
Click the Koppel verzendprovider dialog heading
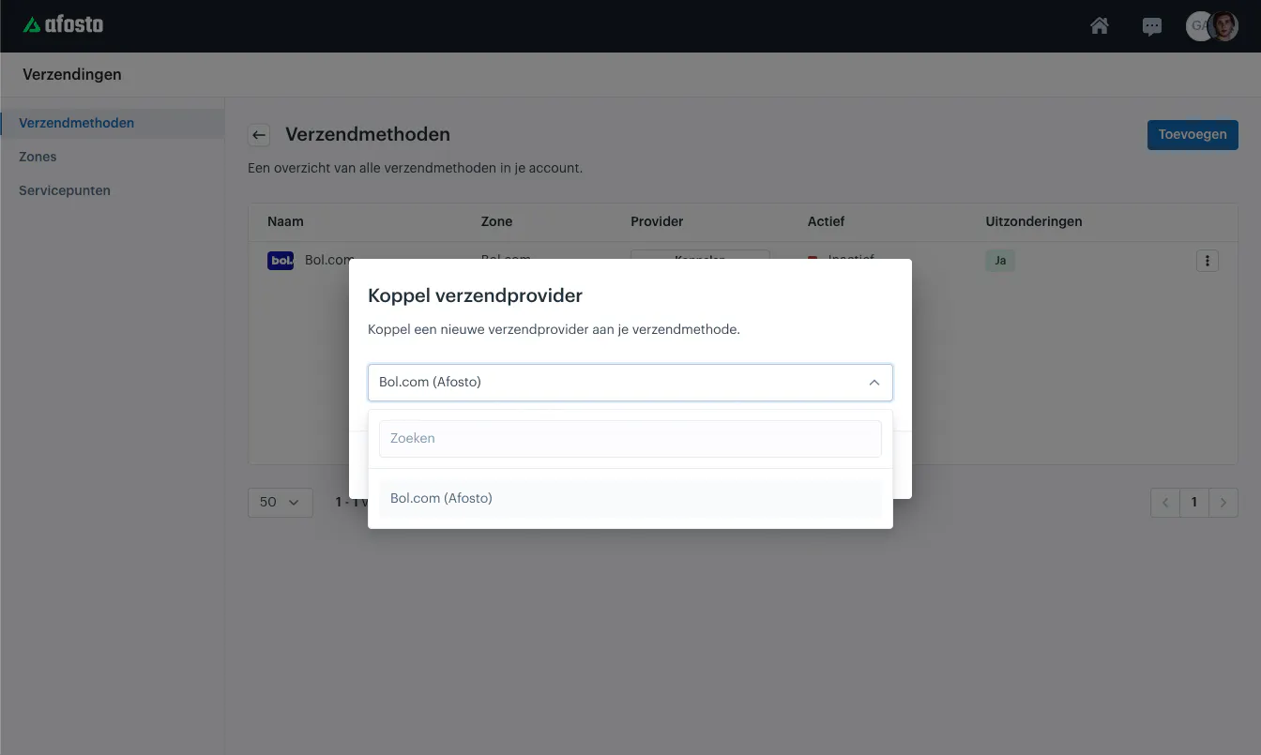pos(475,295)
